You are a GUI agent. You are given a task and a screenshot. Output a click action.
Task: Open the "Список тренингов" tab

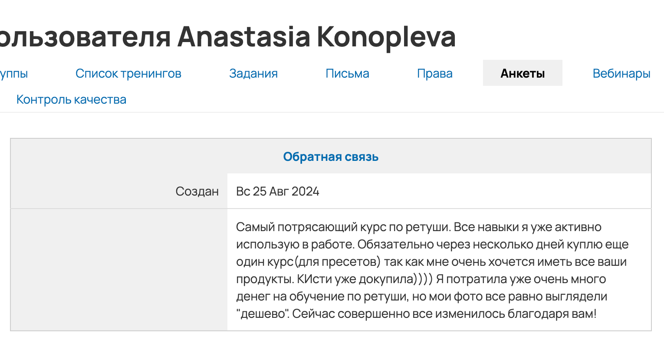pyautogui.click(x=128, y=73)
